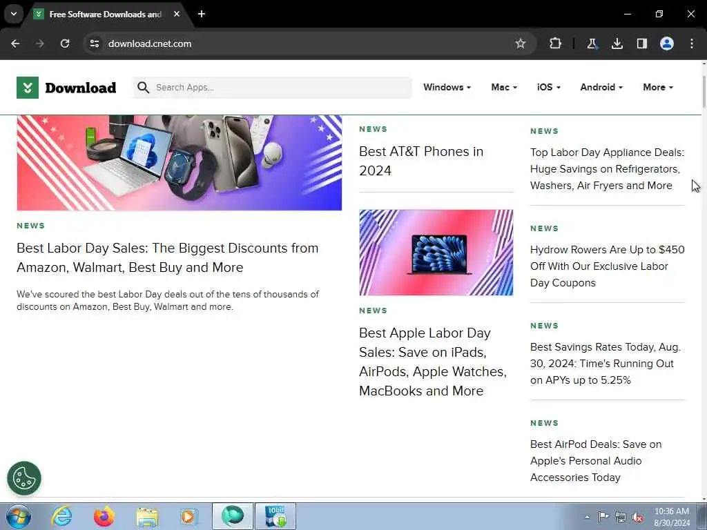This screenshot has width=707, height=530.
Task: Open Best AT&T Phones in 2024 link
Action: tap(421, 161)
